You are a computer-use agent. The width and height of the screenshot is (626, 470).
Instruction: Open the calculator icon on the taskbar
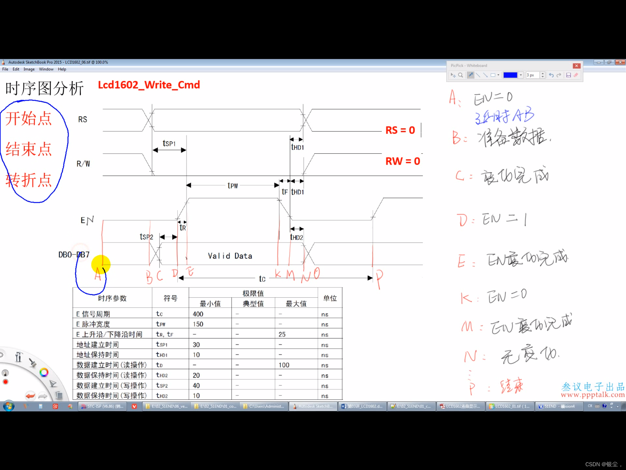coord(41,406)
